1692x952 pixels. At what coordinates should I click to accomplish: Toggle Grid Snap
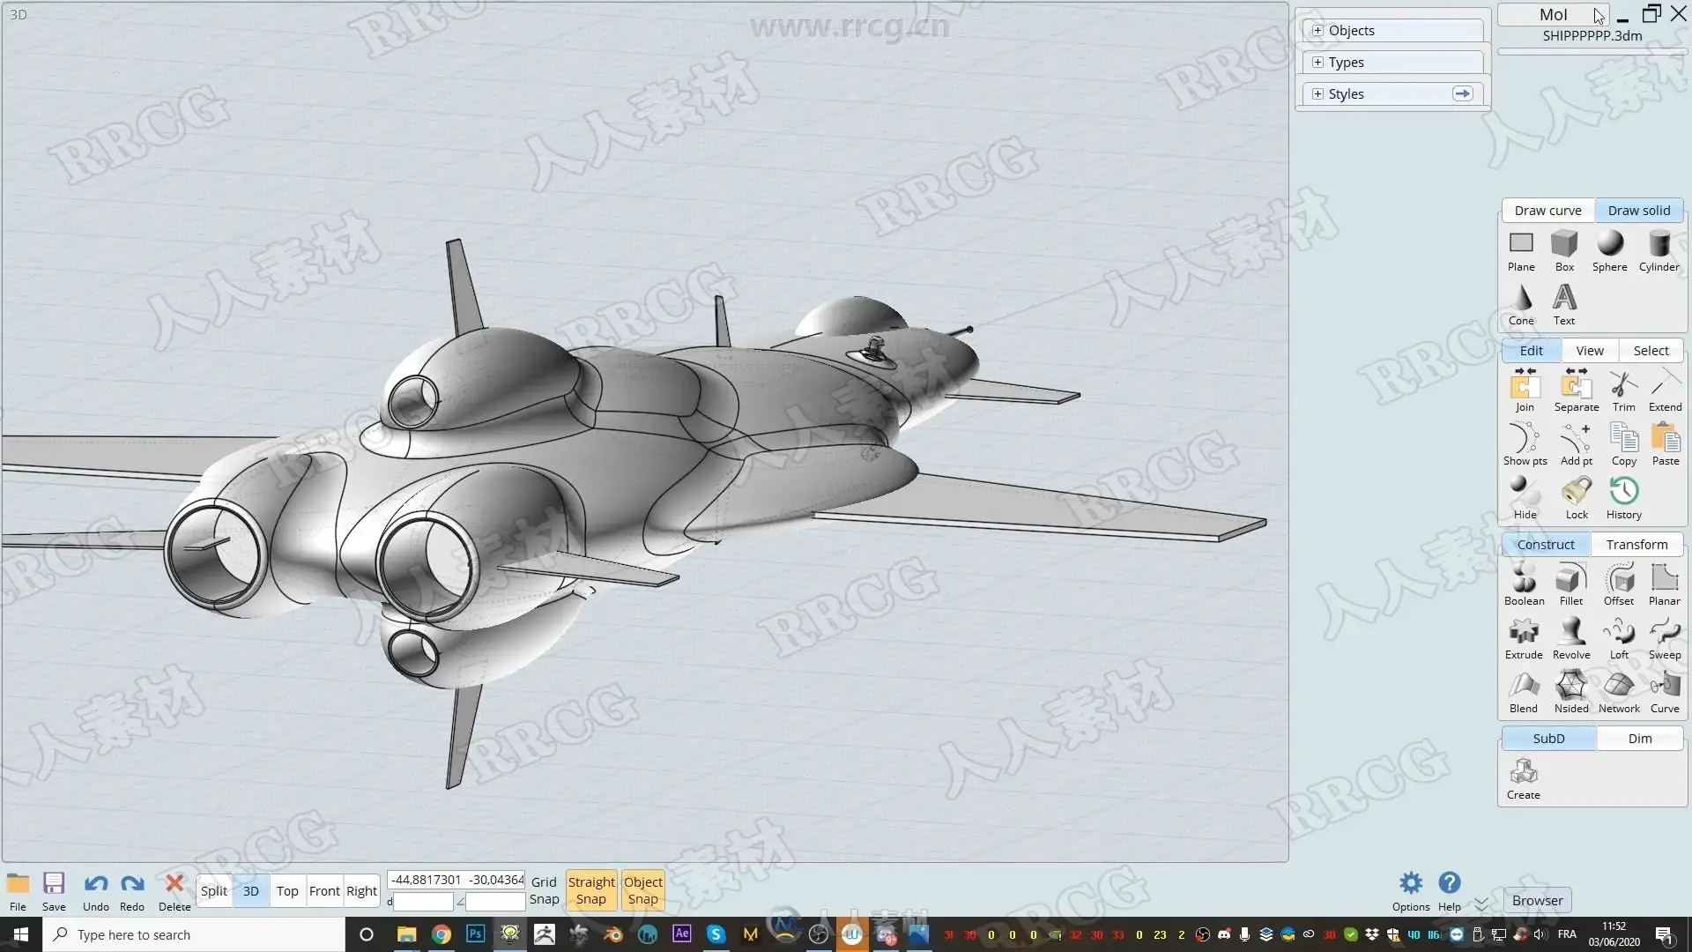point(544,890)
